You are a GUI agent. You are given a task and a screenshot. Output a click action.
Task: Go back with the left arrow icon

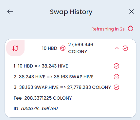(10, 11)
